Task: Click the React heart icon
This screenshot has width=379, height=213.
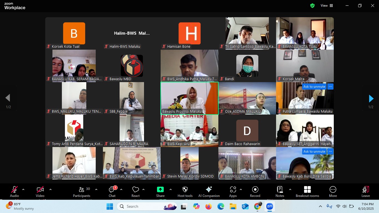Action: click(135, 191)
